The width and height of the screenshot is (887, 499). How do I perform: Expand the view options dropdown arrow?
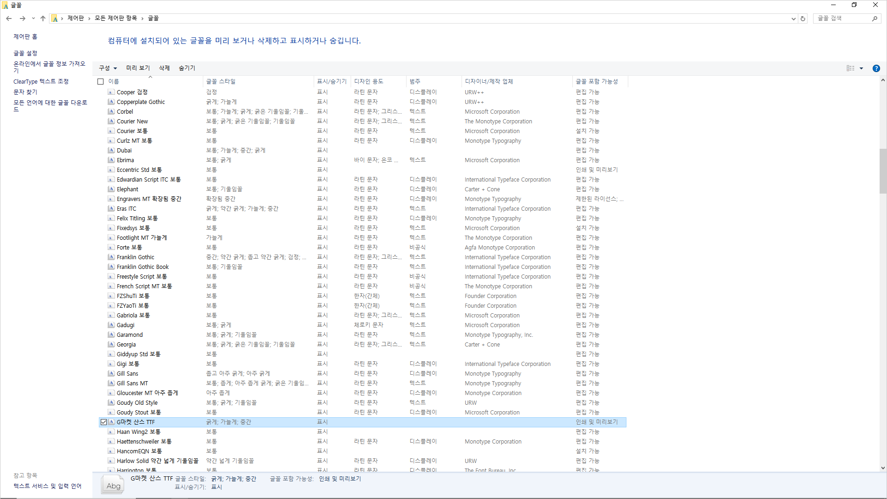coord(861,68)
